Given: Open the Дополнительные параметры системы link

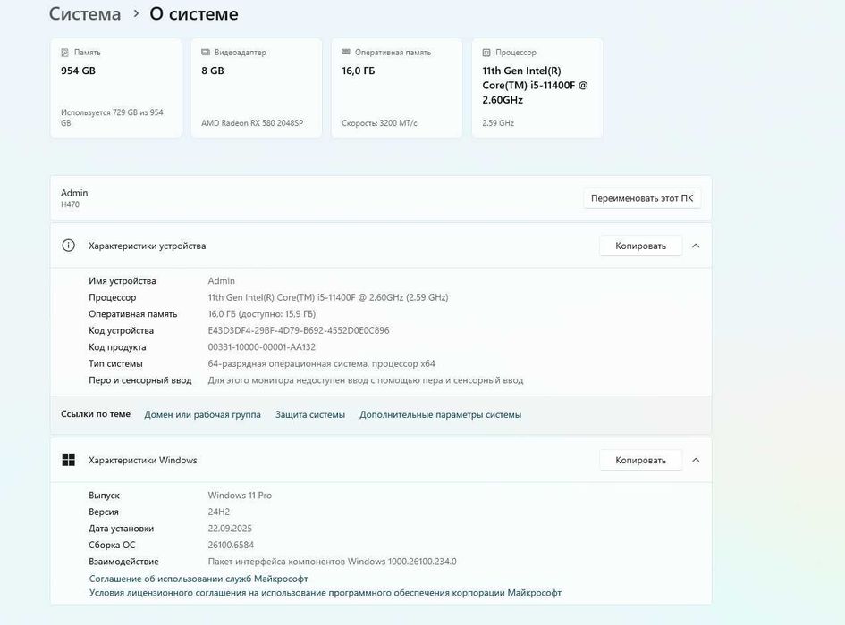Looking at the screenshot, I should (440, 414).
